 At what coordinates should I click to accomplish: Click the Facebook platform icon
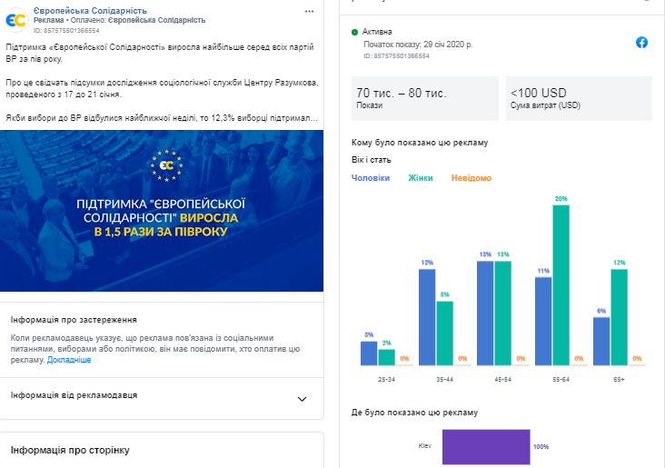[x=641, y=43]
